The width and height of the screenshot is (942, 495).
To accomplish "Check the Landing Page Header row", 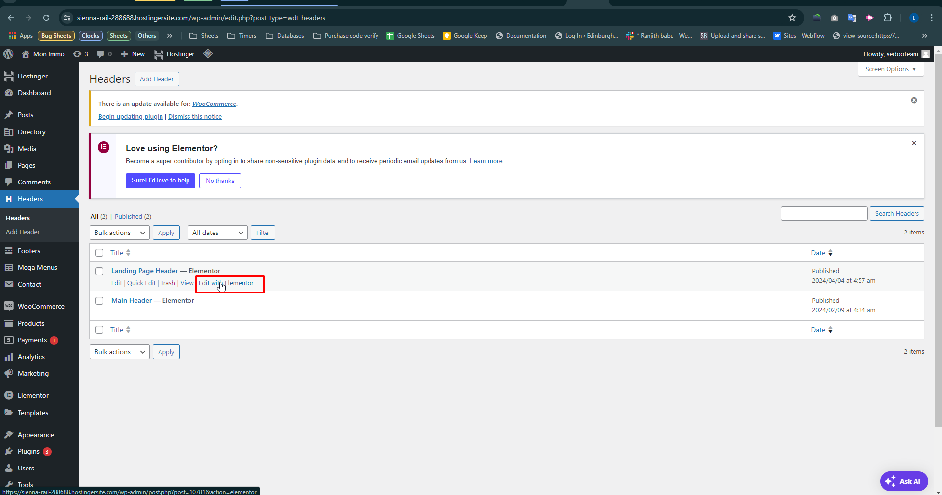I will [x=99, y=271].
